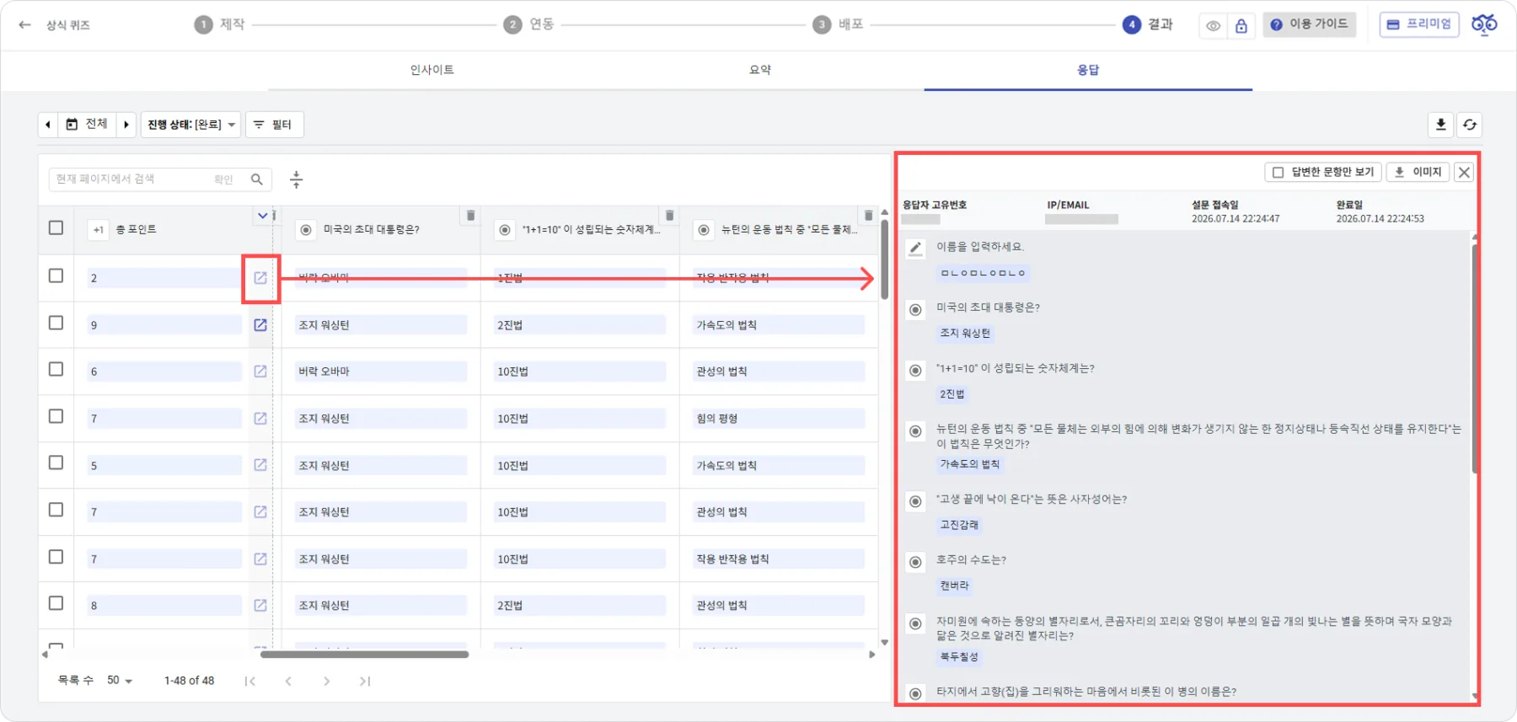Check the row with score 2

click(56, 275)
